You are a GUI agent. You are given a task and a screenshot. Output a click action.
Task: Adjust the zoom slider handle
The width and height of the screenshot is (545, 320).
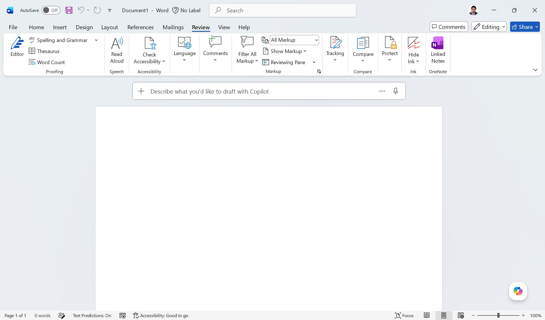point(498,315)
